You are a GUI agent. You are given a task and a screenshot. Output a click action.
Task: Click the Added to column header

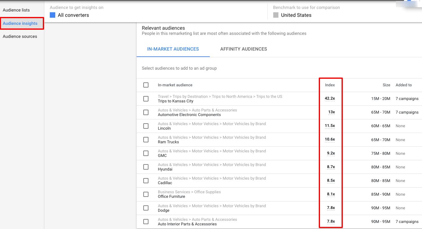pos(404,85)
